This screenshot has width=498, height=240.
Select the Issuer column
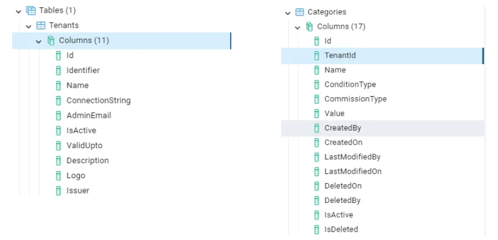(x=77, y=191)
